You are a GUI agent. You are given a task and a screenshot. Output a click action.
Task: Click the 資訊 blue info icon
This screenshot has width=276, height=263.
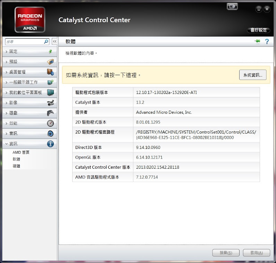coord(50,144)
